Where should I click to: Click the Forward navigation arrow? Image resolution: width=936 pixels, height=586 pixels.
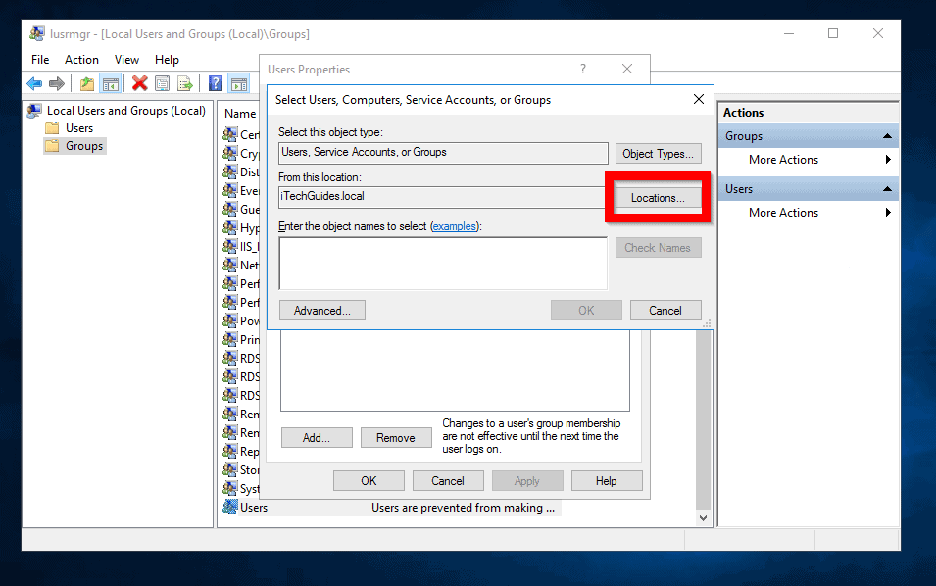pyautogui.click(x=57, y=83)
